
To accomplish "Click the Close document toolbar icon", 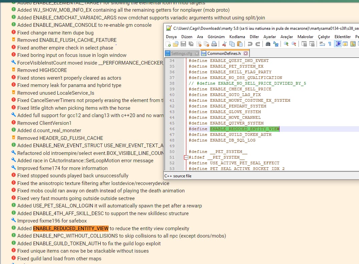I will click(199, 44).
